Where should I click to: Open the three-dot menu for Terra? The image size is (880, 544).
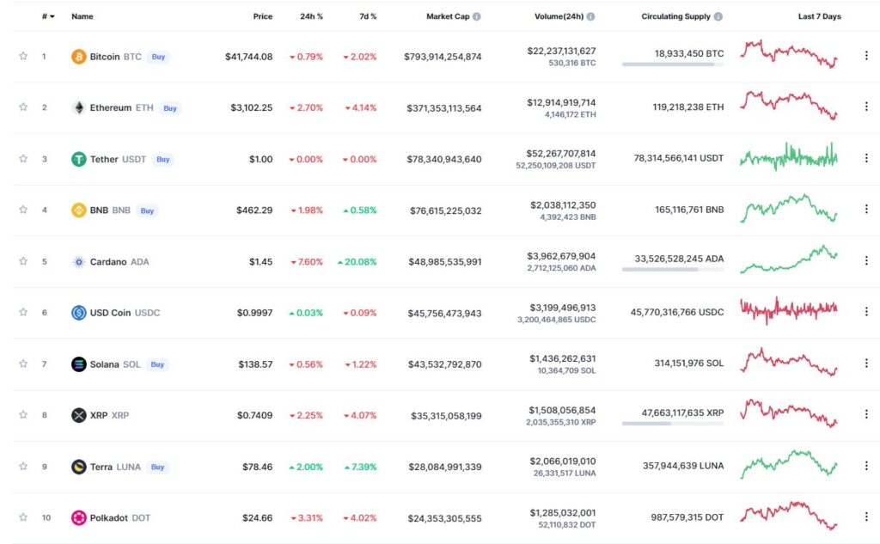pyautogui.click(x=866, y=466)
